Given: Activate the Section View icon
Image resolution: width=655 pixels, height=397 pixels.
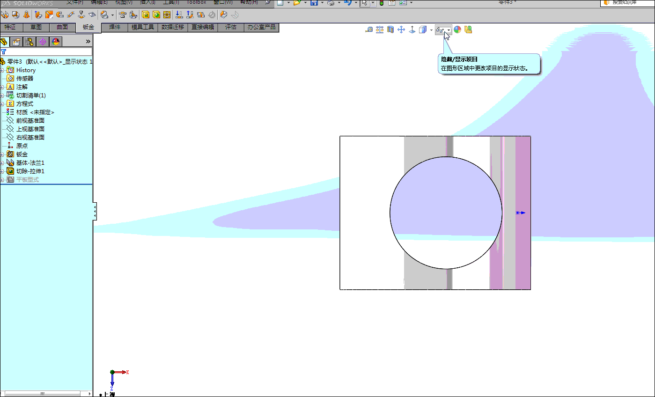Looking at the screenshot, I should point(390,29).
